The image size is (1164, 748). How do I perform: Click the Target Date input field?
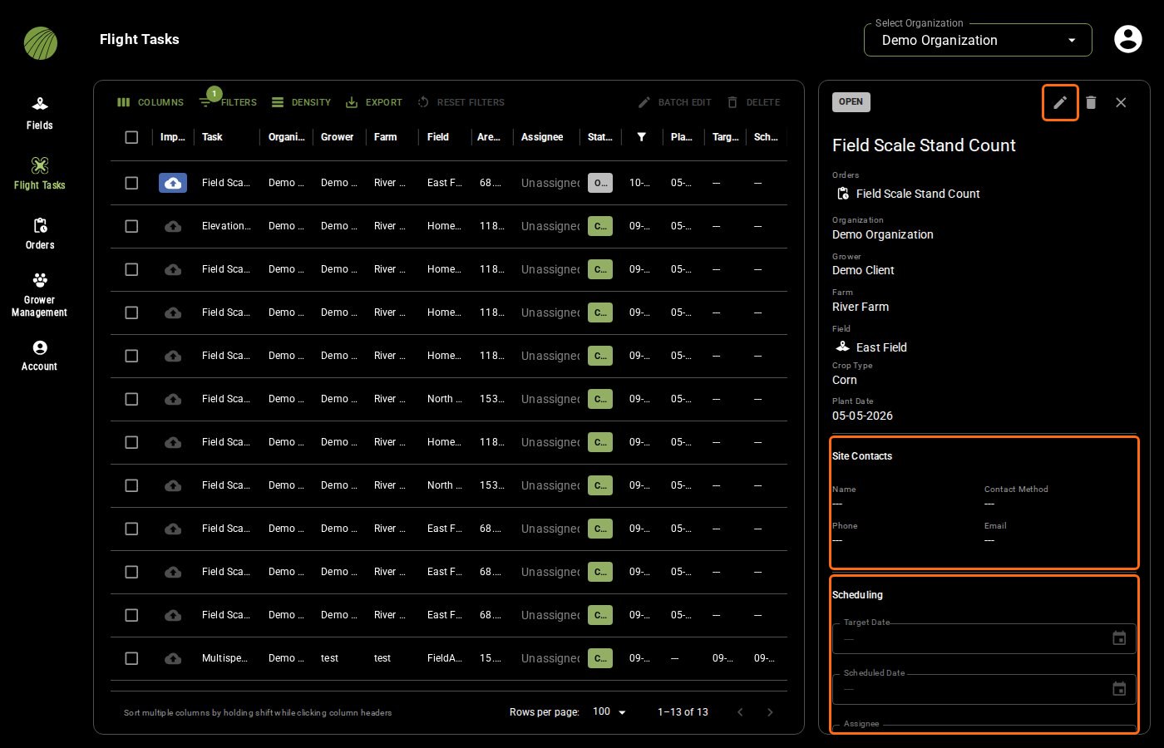point(984,638)
